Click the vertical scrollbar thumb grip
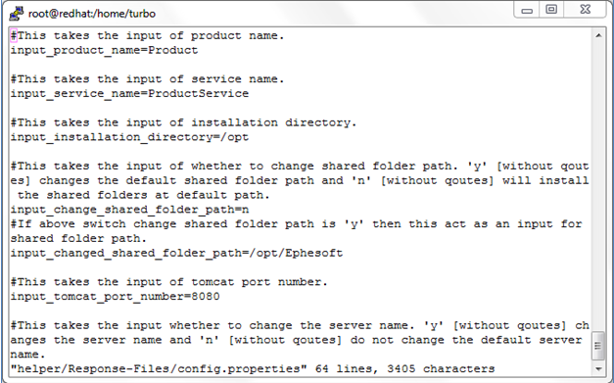Image resolution: width=614 pixels, height=383 pixels. coord(598,346)
